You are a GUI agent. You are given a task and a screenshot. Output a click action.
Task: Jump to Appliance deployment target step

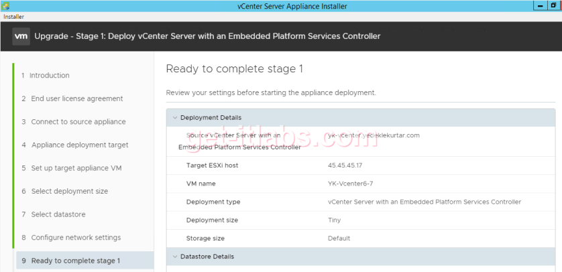79,145
